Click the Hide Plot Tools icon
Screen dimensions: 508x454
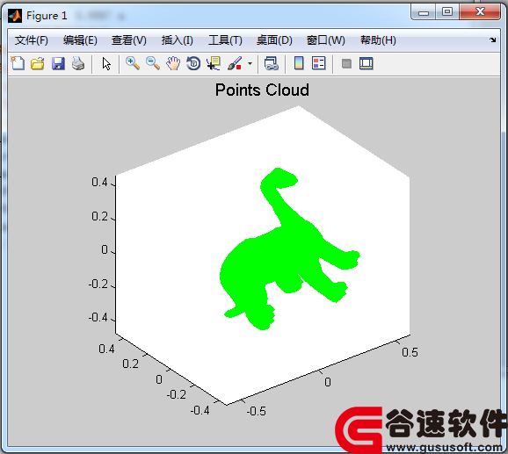tap(346, 63)
